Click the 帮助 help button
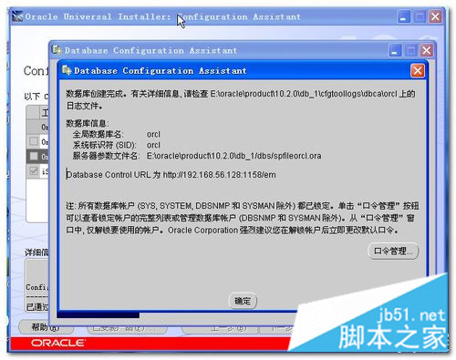The image size is (456, 360). pyautogui.click(x=46, y=327)
